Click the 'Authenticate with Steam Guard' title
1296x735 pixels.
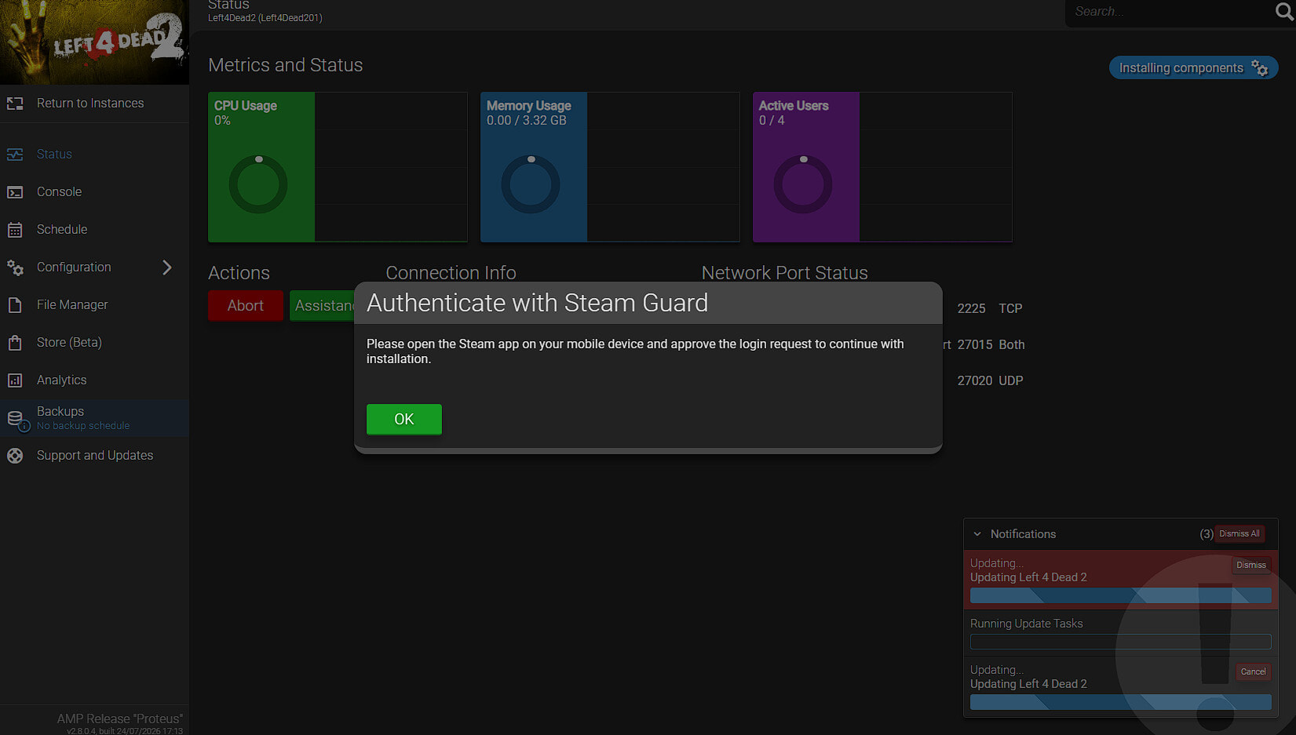point(537,304)
